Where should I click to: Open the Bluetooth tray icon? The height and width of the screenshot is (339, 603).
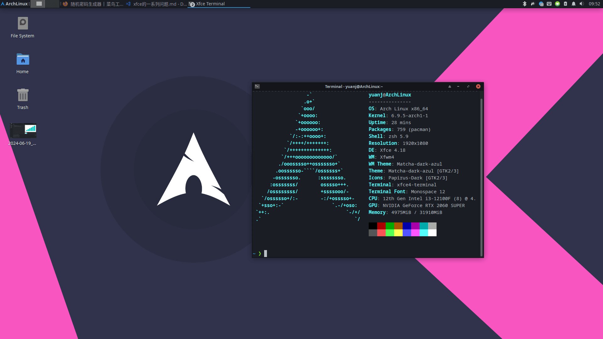pyautogui.click(x=524, y=4)
